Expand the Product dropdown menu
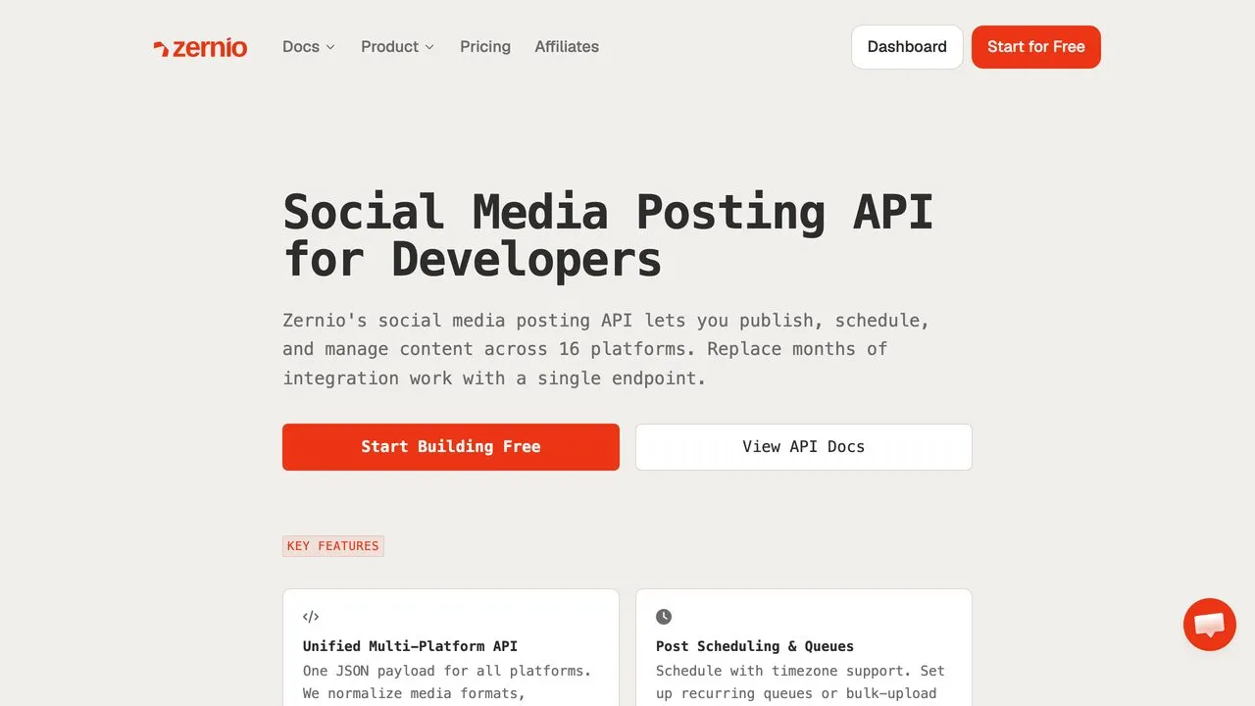 point(398,47)
